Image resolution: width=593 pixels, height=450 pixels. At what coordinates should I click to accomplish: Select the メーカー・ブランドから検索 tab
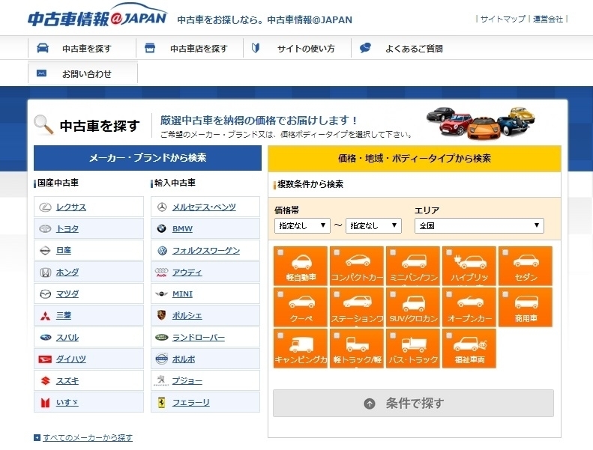(x=148, y=158)
